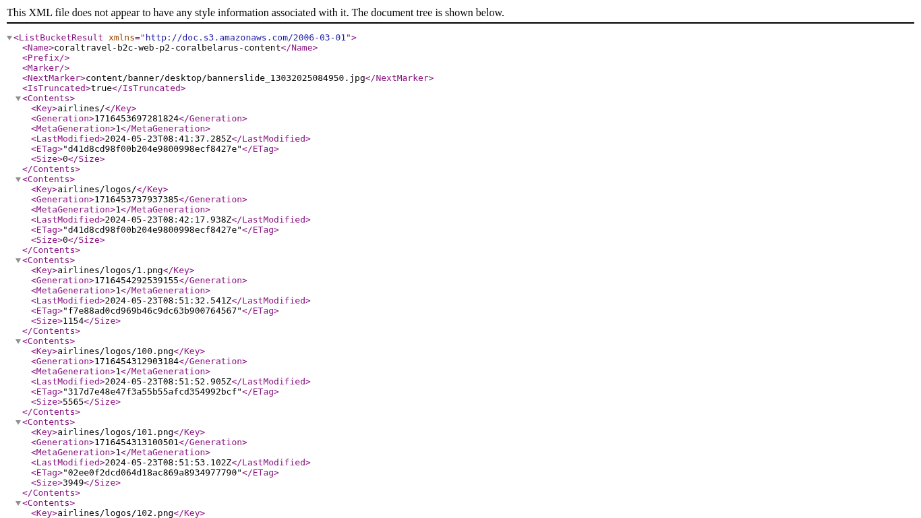Click ETag f7e88ad0cd969b46c9dc63b900764567
Viewport: 921px width, 518px height.
[152, 311]
